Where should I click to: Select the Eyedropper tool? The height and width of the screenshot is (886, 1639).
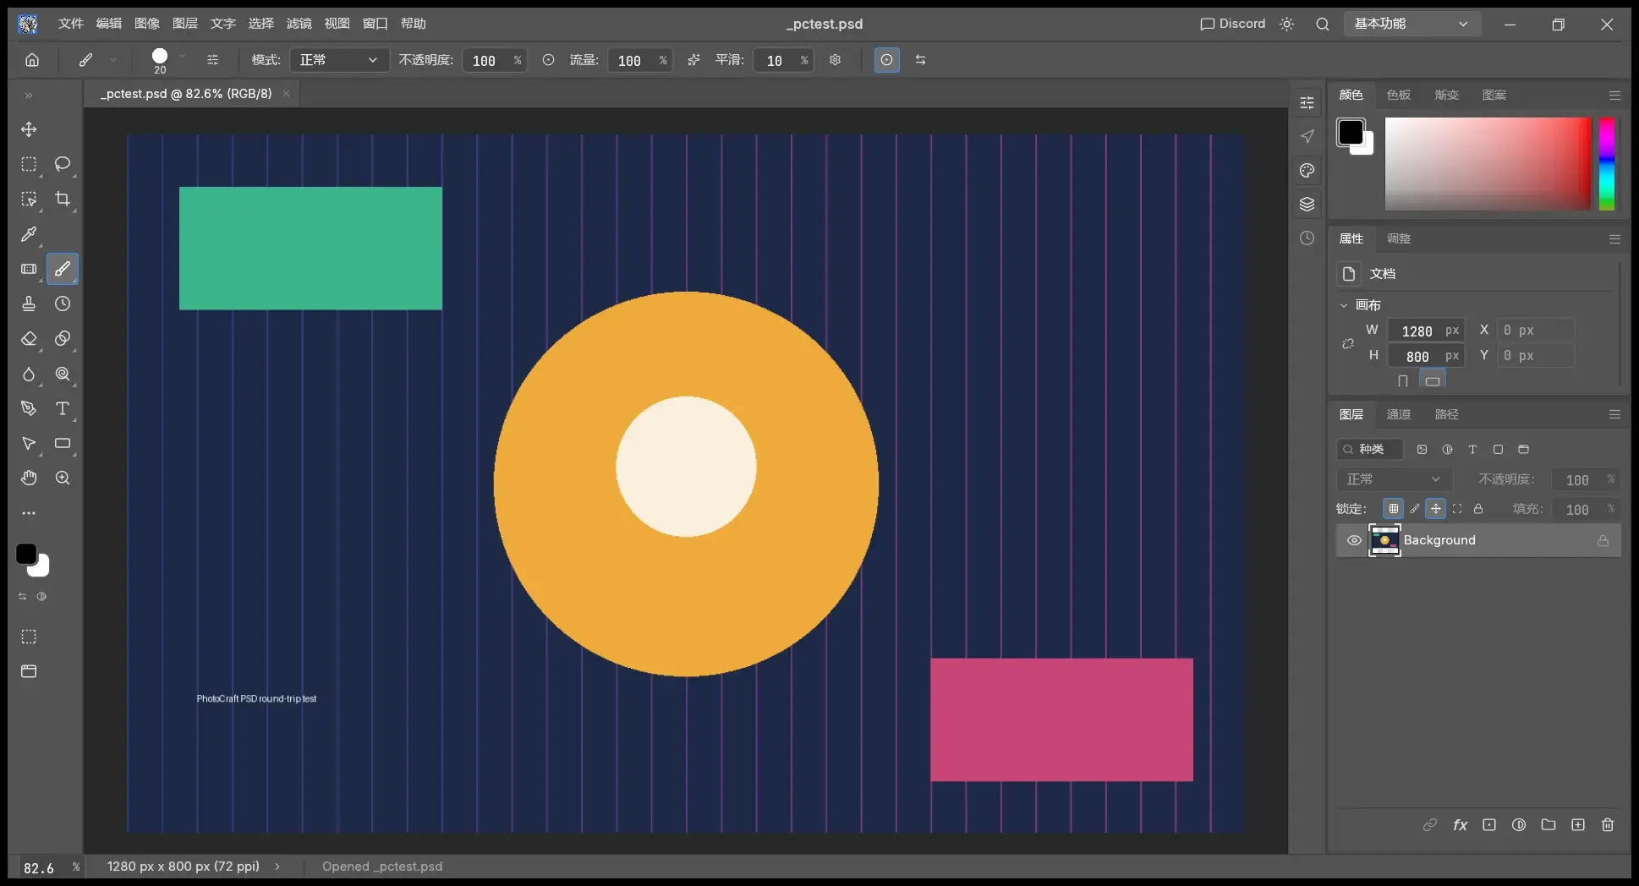coord(29,234)
